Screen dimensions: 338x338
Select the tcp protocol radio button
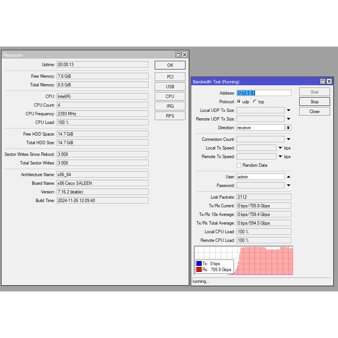(x=255, y=102)
